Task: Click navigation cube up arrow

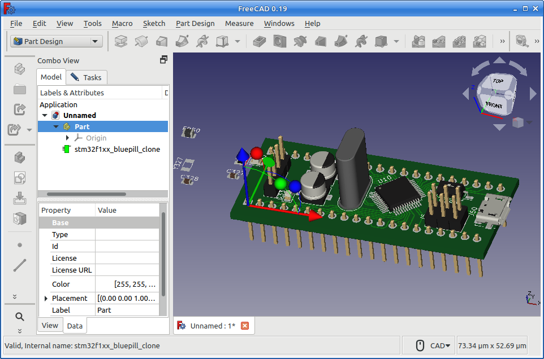Action: (x=499, y=60)
